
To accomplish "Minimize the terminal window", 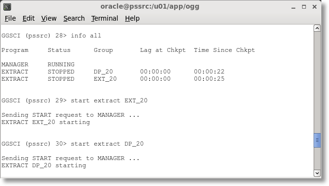I will point(293,7).
